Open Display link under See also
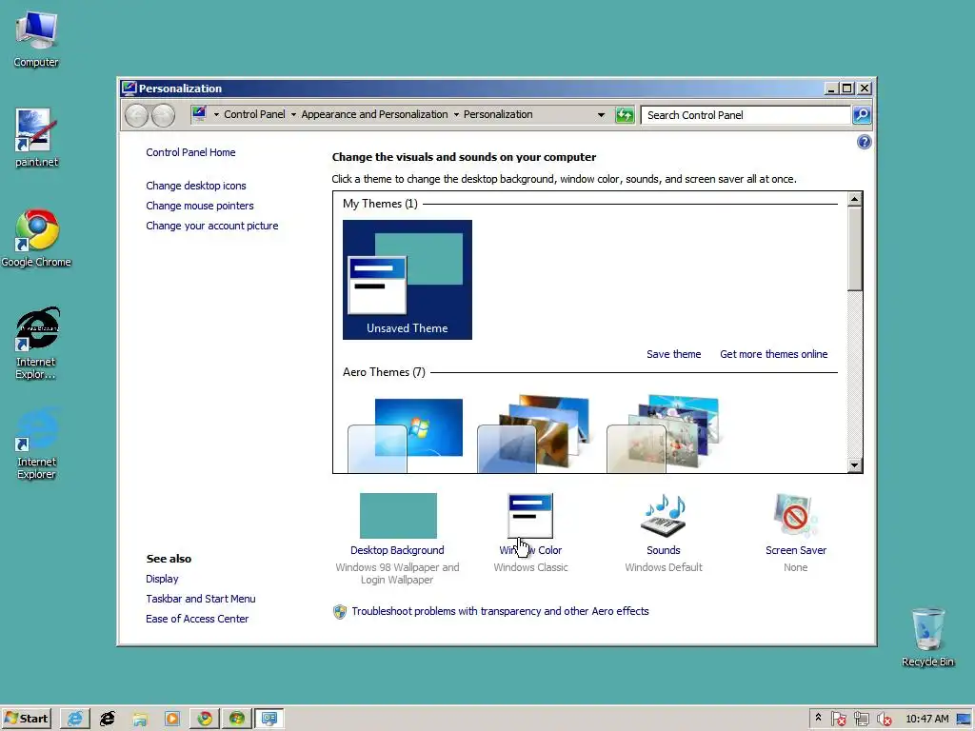 (162, 579)
